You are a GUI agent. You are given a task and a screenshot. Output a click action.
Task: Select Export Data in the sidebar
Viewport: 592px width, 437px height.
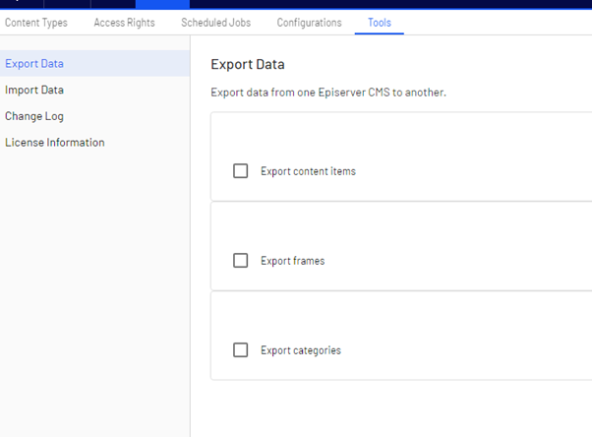[34, 64]
